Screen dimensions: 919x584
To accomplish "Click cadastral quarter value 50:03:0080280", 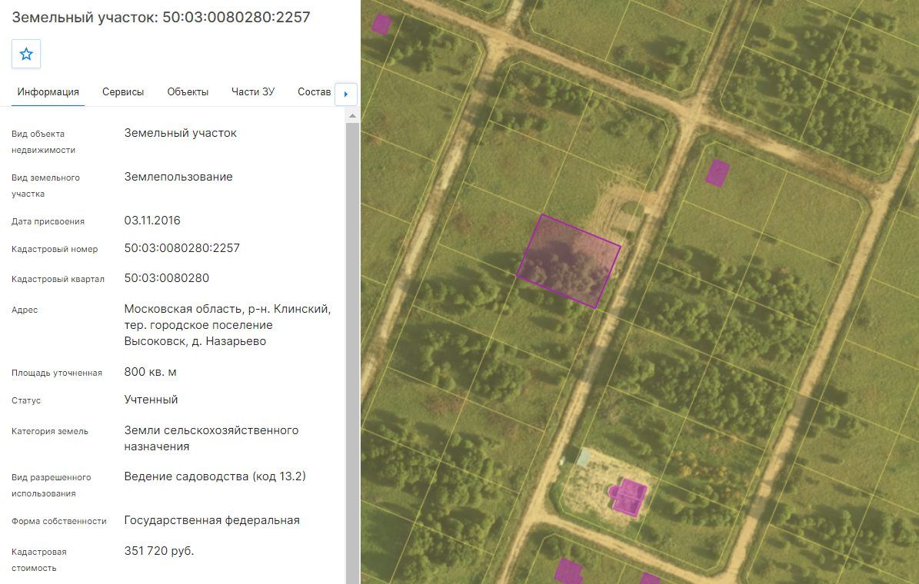I will point(166,277).
